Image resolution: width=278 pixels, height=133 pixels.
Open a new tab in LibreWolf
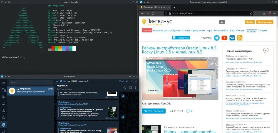pos(174,7)
